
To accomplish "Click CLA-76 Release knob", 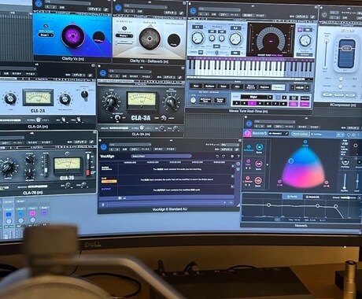I will pyautogui.click(x=29, y=172).
